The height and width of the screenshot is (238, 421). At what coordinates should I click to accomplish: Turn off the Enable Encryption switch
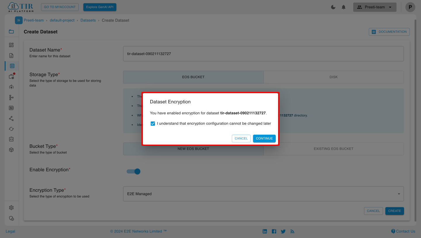tap(134, 171)
